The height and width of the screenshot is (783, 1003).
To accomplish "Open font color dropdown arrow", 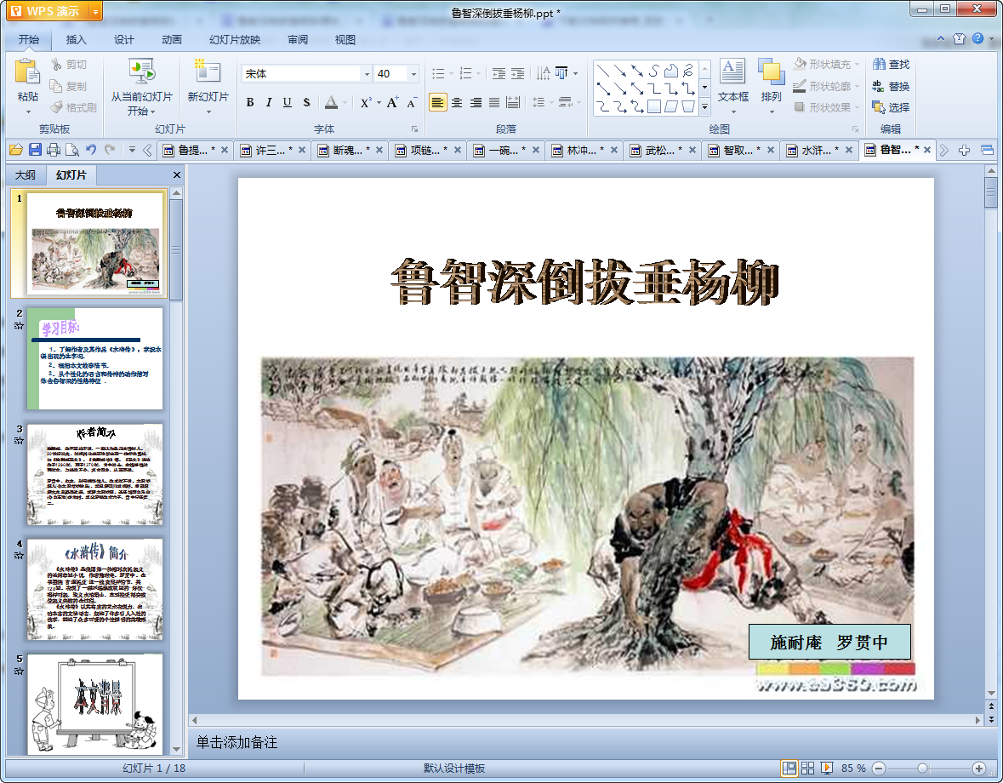I will pos(345,102).
